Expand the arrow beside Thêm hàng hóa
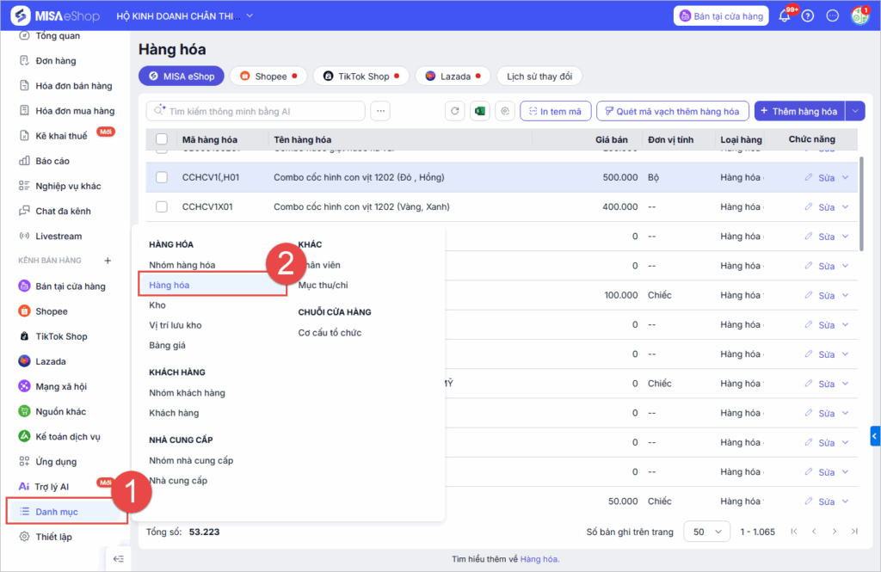 pyautogui.click(x=854, y=111)
